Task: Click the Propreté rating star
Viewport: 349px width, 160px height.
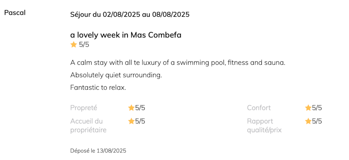Action: click(x=131, y=108)
